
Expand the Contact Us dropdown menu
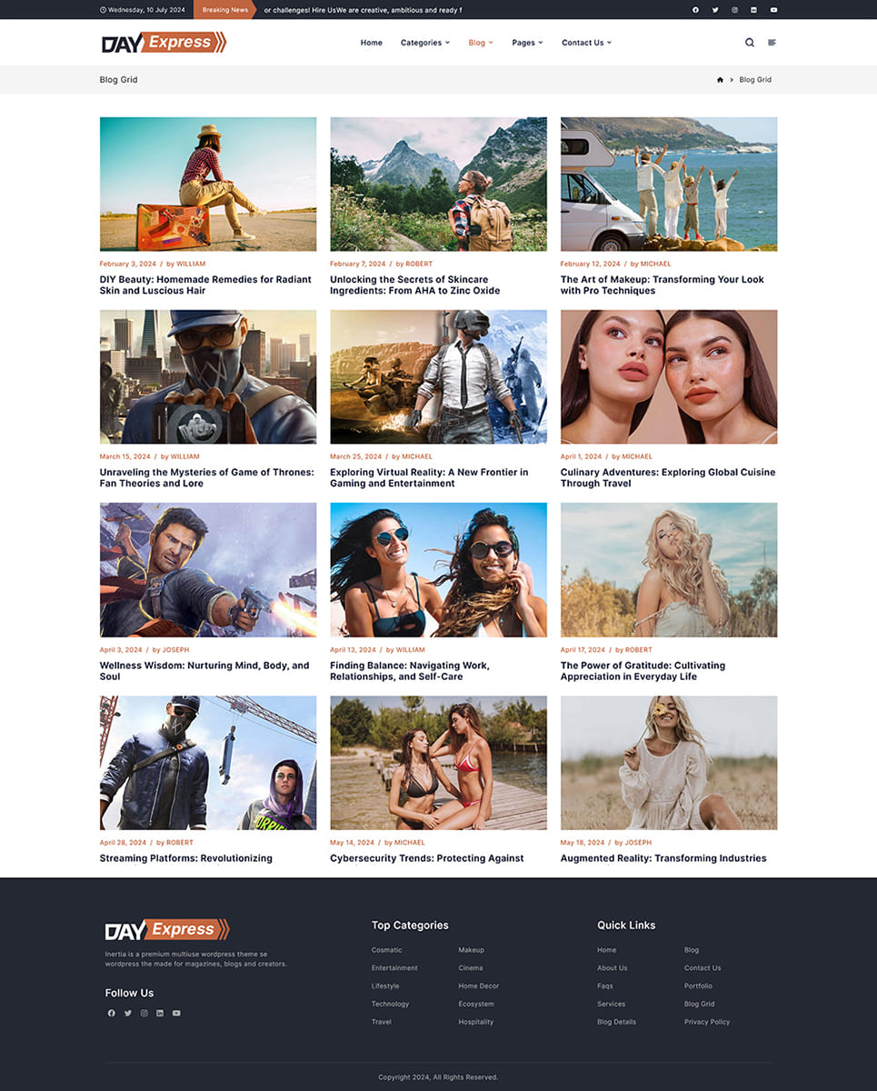[585, 42]
